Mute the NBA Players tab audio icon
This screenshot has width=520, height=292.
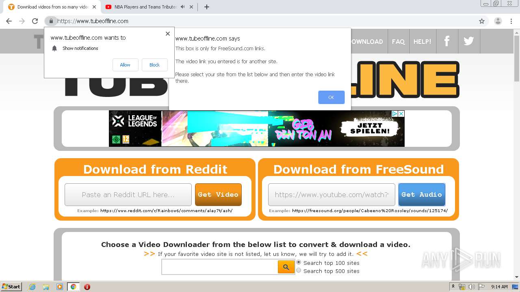182,7
